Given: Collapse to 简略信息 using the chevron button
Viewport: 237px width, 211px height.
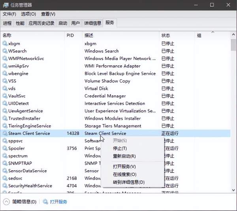Looking at the screenshot, I should pyautogui.click(x=7, y=202).
